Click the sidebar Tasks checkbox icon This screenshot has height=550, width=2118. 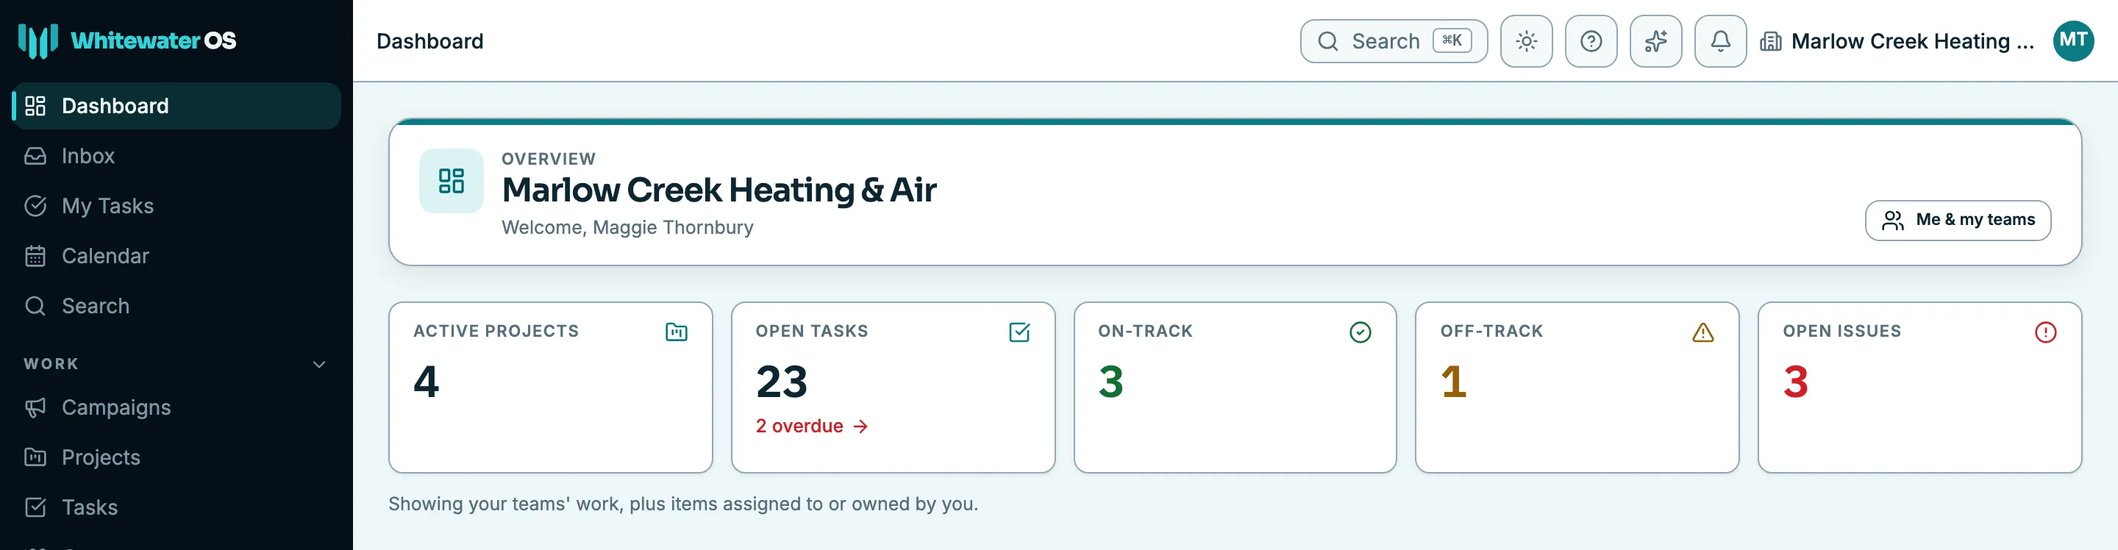tap(35, 508)
